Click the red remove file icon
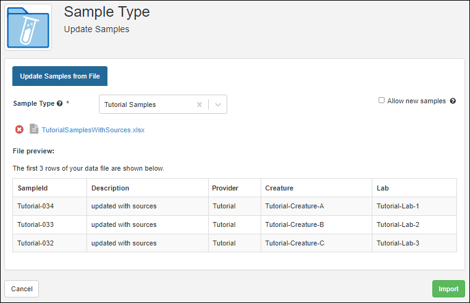Image resolution: width=470 pixels, height=303 pixels. (x=19, y=130)
